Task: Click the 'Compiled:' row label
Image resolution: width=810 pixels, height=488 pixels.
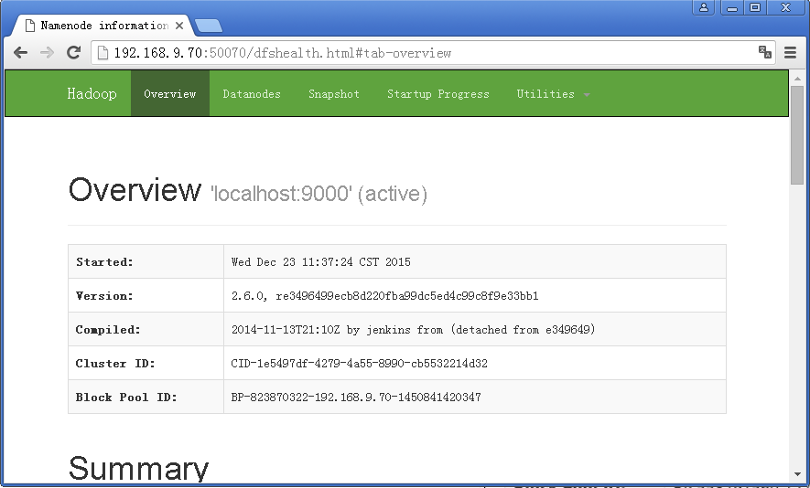Action: (x=108, y=330)
